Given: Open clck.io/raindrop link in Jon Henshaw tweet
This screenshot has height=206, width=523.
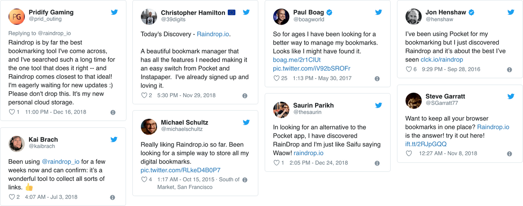Looking at the screenshot, I should tap(442, 59).
